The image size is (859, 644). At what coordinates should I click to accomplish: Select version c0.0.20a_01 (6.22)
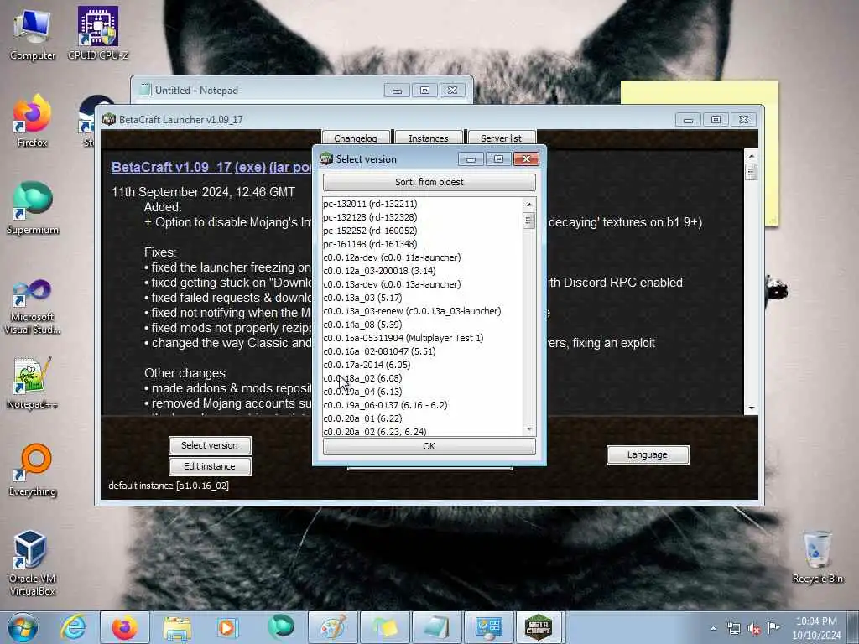point(423,418)
